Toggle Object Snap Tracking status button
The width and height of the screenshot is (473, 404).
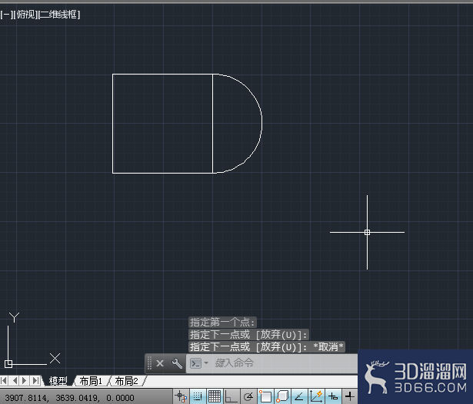[299, 396]
